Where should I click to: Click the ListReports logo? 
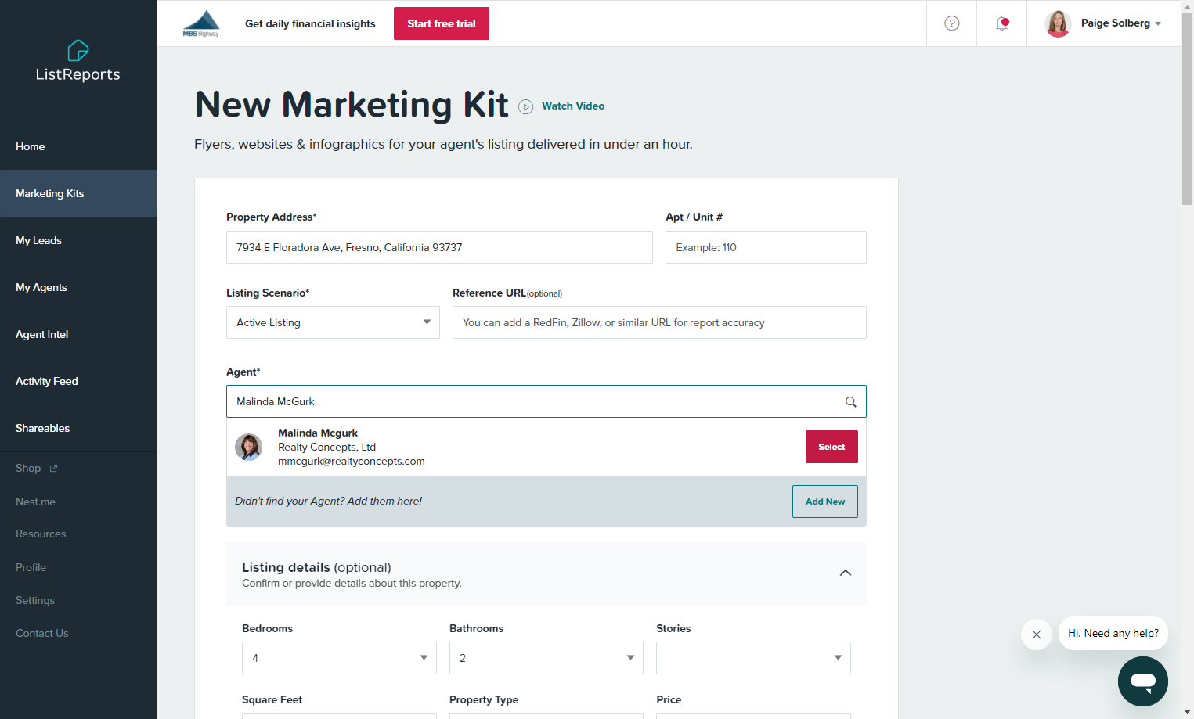coord(78,62)
